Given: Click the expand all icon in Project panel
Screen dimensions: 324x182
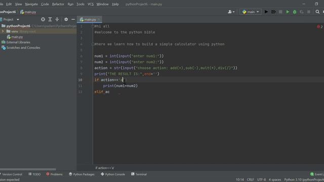Looking at the screenshot, I should click(x=50, y=19).
